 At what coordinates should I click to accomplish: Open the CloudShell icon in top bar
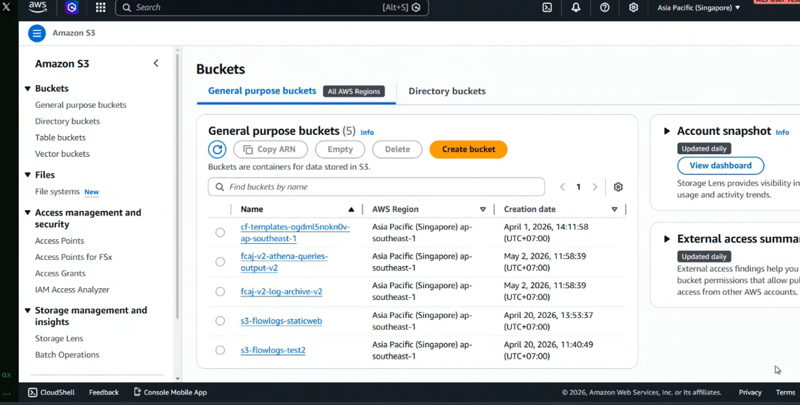pos(547,8)
